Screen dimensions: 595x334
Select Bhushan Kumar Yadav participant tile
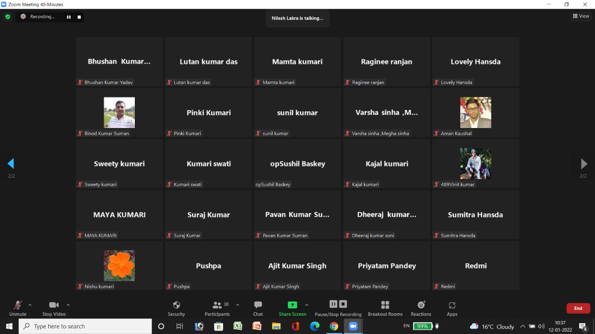tap(119, 61)
